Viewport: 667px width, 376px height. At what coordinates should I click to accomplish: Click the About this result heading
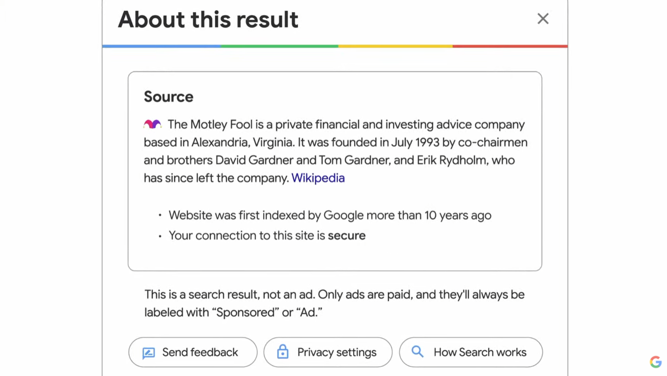pos(208,20)
